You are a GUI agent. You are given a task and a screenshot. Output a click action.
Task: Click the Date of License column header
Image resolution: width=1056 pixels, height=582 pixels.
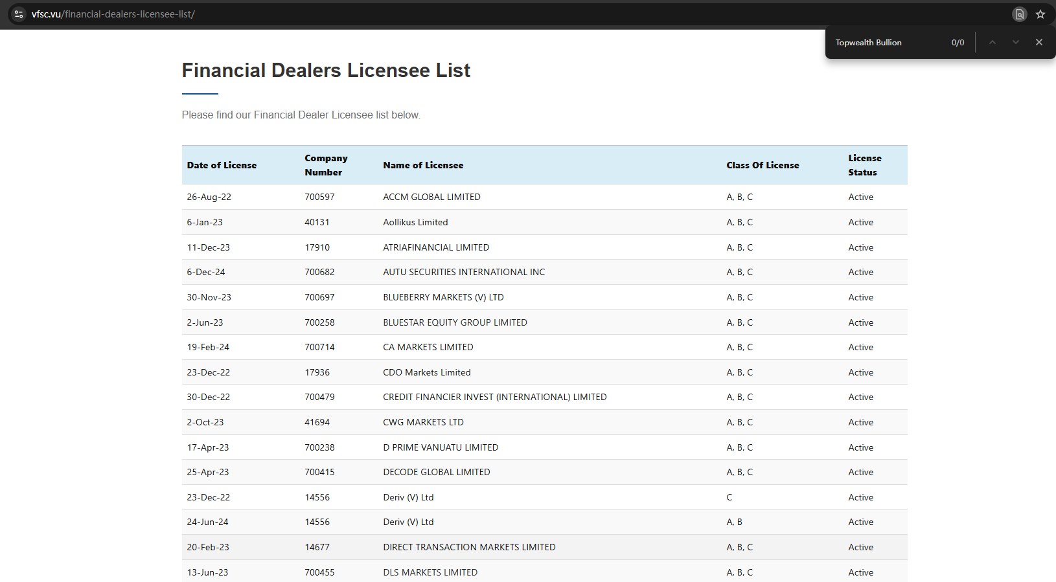pos(222,165)
